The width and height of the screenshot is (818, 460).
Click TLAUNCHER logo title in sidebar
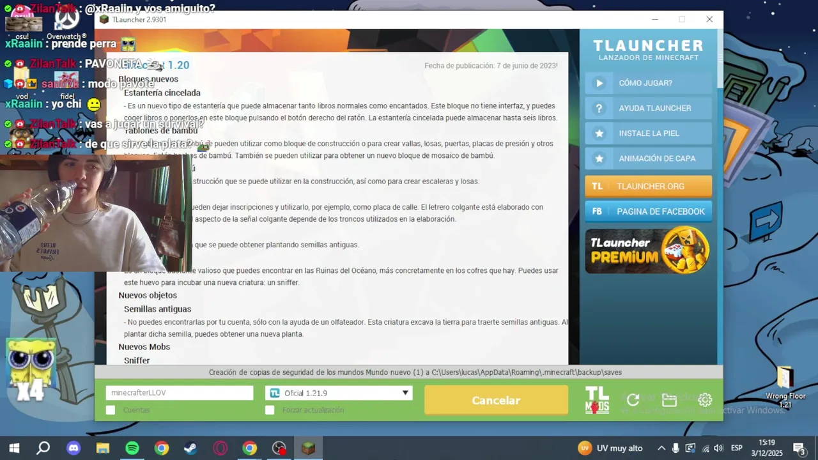tap(648, 46)
